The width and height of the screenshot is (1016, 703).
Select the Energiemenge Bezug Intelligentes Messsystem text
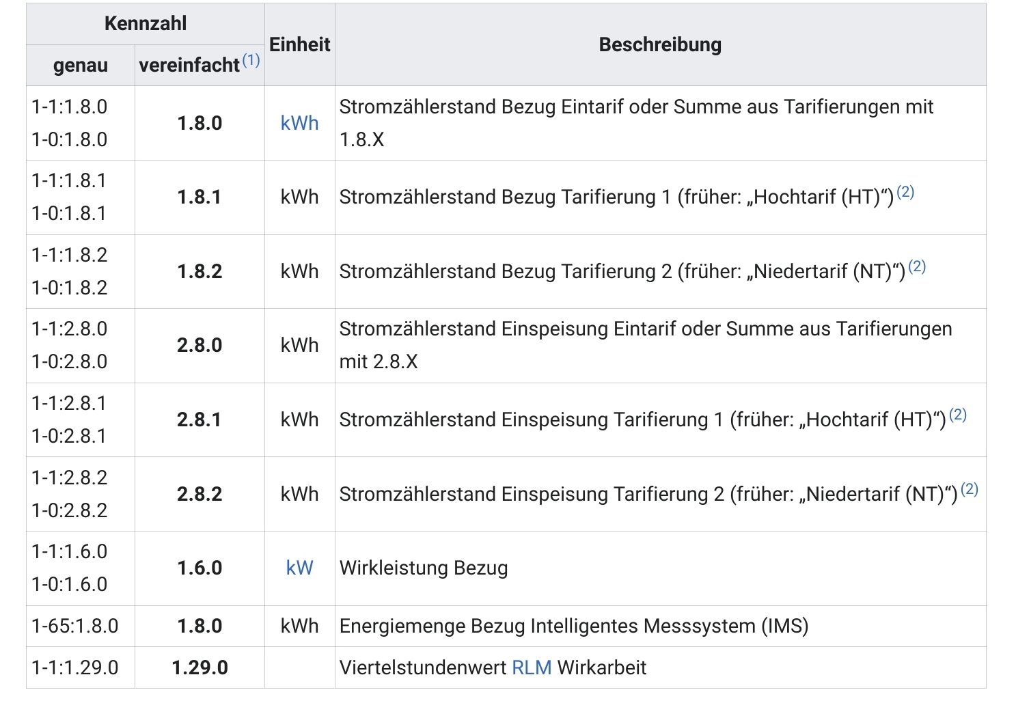573,626
